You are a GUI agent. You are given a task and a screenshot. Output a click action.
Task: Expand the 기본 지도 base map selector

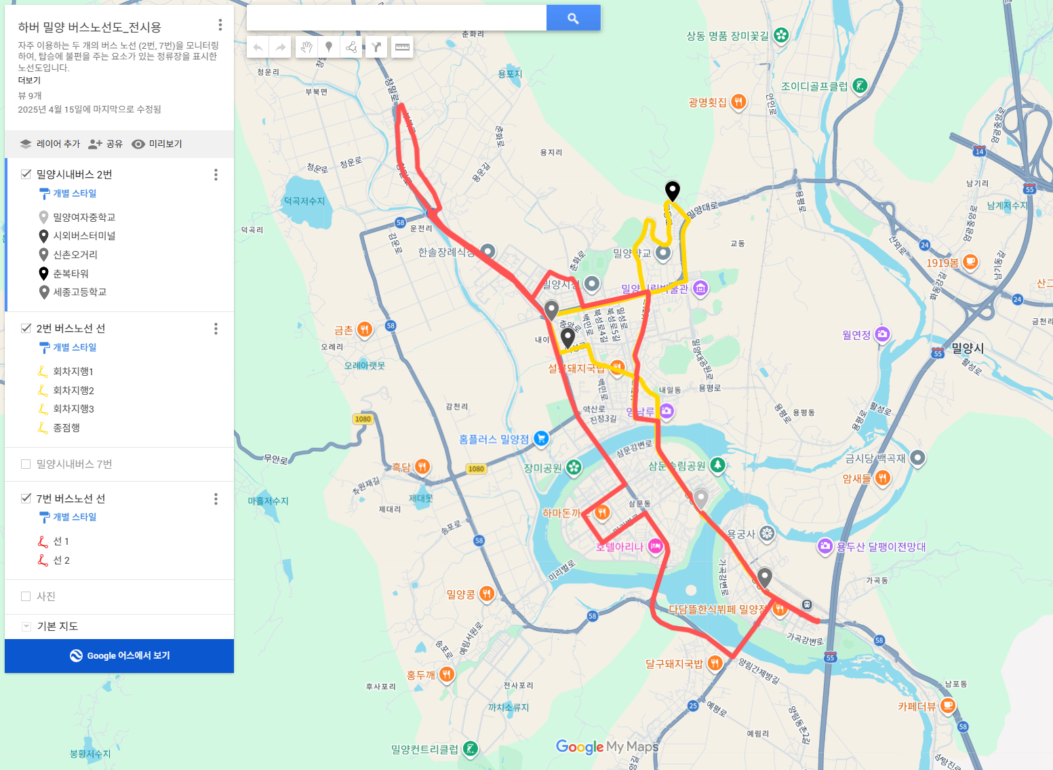point(26,627)
